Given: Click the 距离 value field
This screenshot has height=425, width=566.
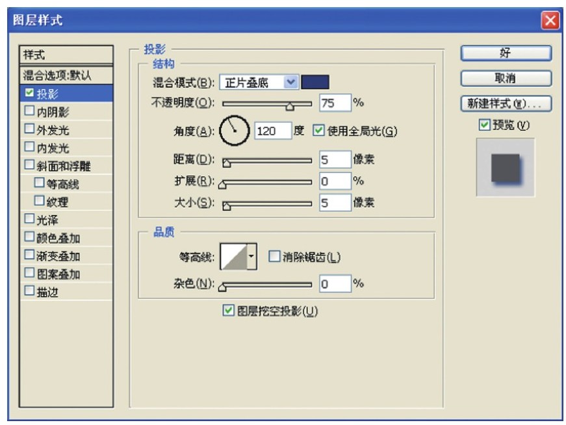Looking at the screenshot, I should point(335,160).
